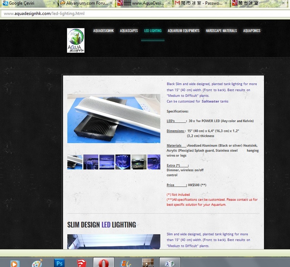Click the underlined 'Dimensions' label
The image size is (290, 267).
pyautogui.click(x=175, y=131)
